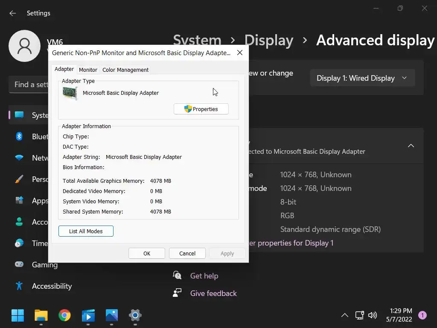Open Accessibility settings via its icon

19,286
